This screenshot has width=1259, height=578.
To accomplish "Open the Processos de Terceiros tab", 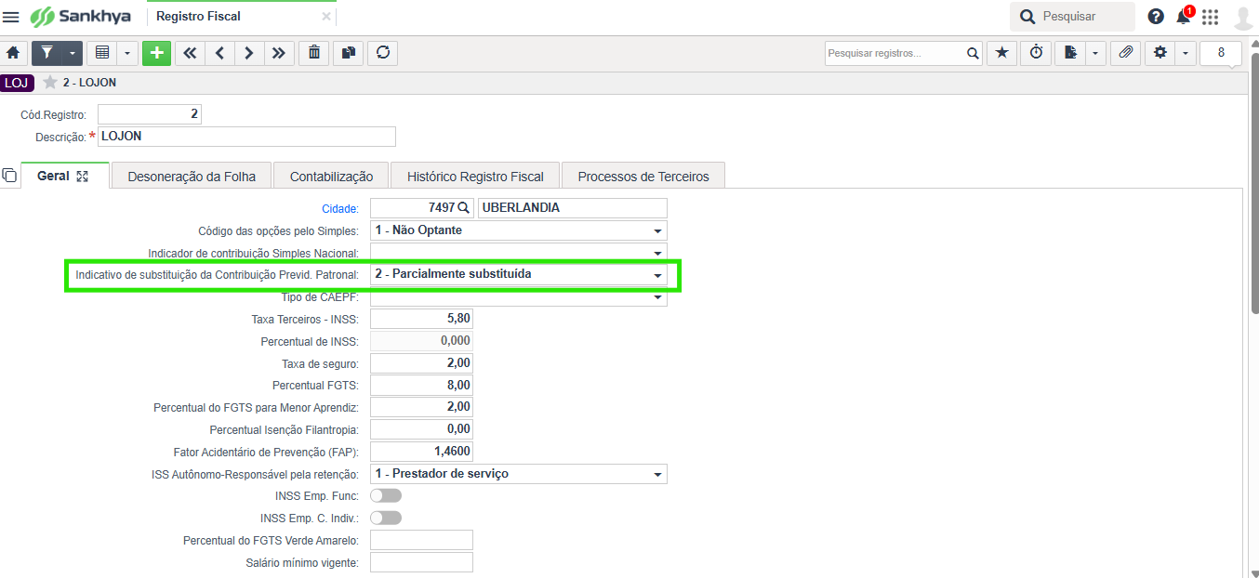I will coord(643,176).
